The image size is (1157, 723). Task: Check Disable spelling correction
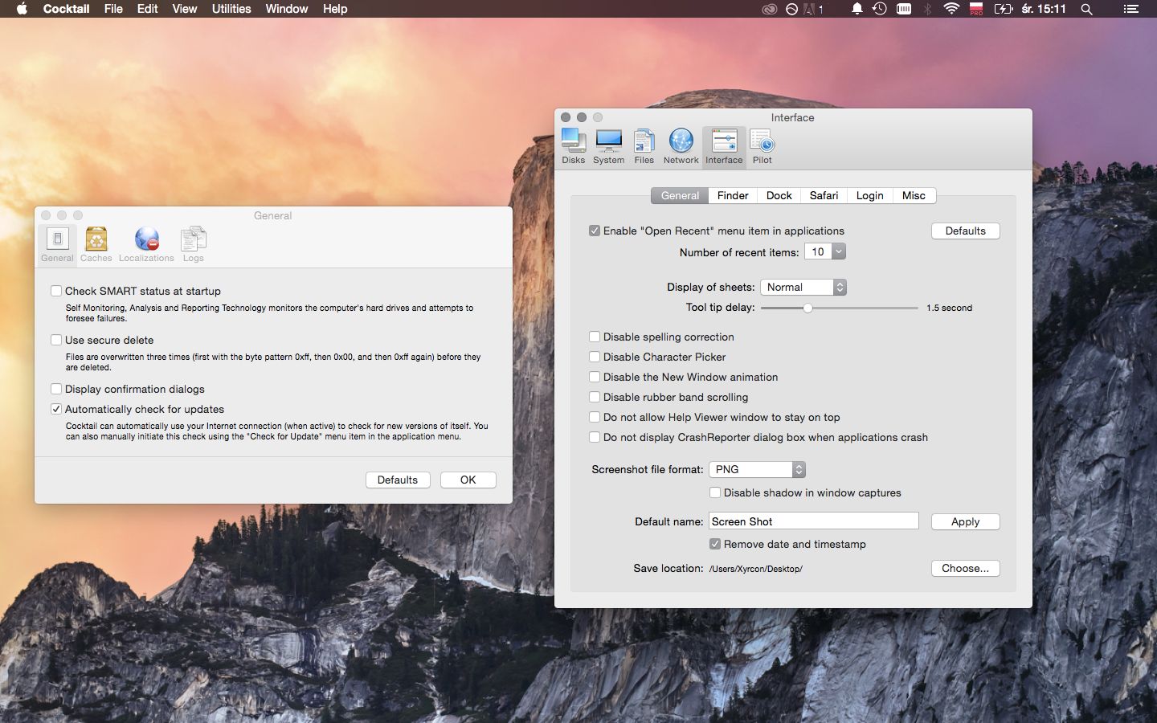(x=595, y=337)
